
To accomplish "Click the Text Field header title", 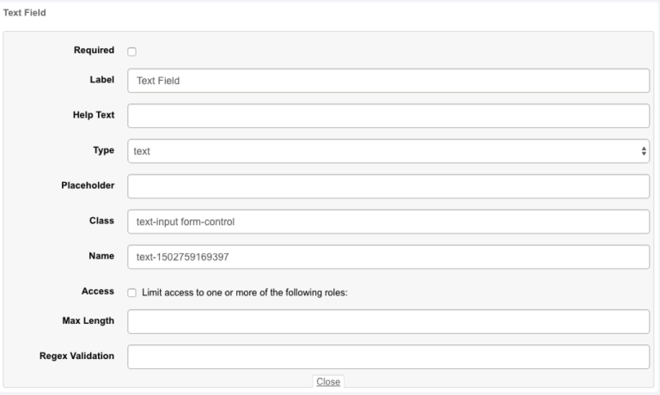I will (x=25, y=14).
